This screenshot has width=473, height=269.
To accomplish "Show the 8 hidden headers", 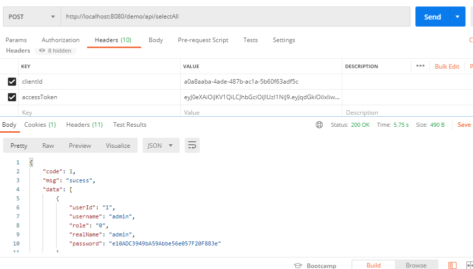I will tap(56, 51).
